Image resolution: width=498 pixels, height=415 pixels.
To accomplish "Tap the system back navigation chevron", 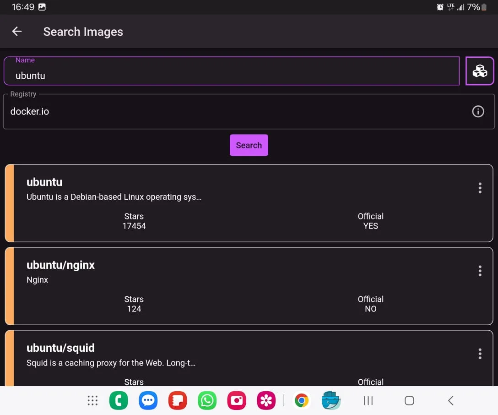I will tap(451, 400).
